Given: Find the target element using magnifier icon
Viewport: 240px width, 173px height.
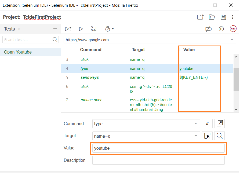Looking at the screenshot, I should coord(219,136).
